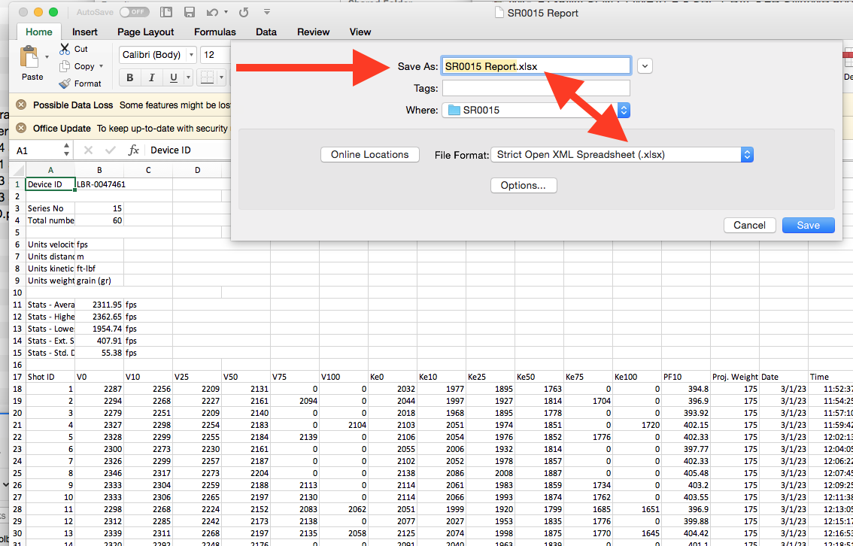Open the Where folder dropdown showing SR0015
The image size is (853, 546).
(x=536, y=111)
